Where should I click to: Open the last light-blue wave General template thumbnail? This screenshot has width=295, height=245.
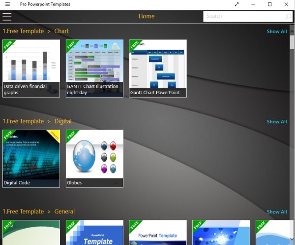[x=273, y=232]
